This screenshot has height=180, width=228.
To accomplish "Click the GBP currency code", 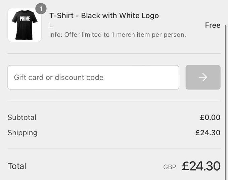I will (x=170, y=167).
